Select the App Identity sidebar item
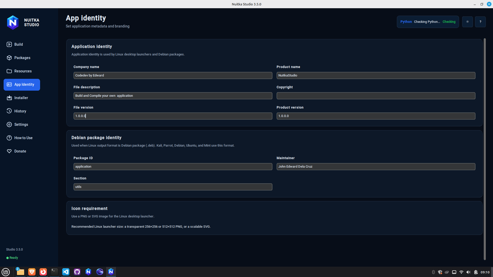 [x=22, y=85]
